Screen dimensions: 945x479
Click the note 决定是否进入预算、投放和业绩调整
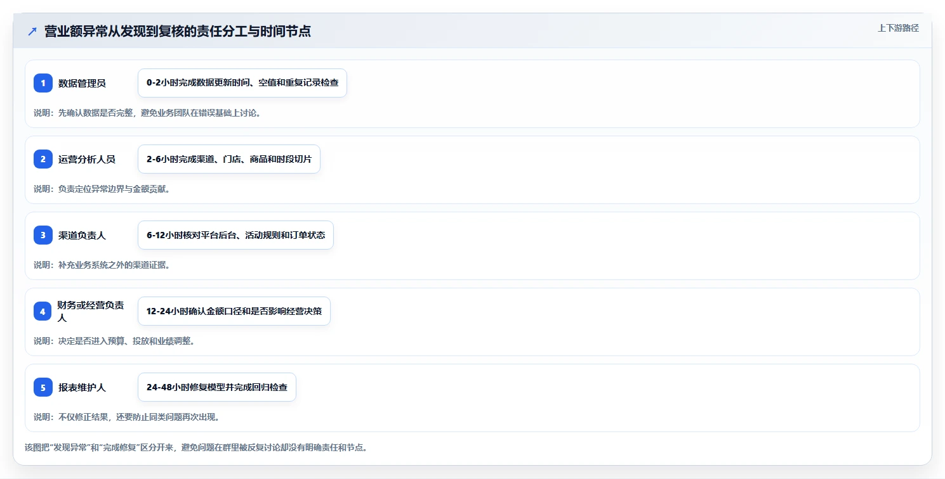[x=114, y=341]
